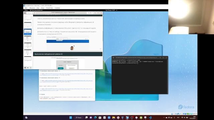
Task: Click Обзор in the GNOME top bar
Action: click(26, 10)
